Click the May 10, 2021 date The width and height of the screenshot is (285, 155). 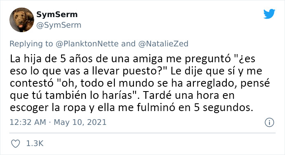(80, 122)
